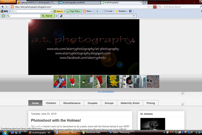Expand the AVG search box dropdown arrow
This screenshot has width=202, height=135.
[51, 11]
